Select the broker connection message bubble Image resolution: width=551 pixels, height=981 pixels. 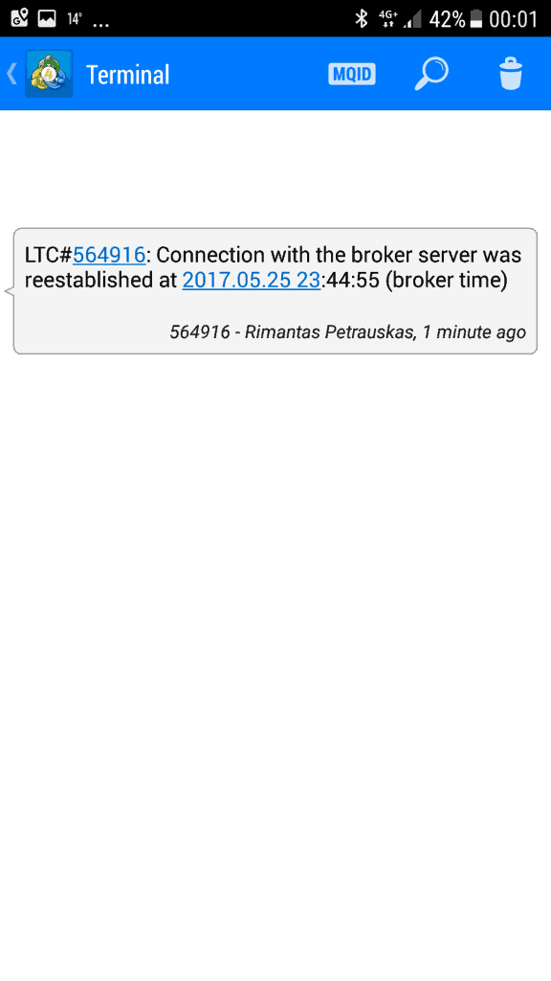point(273,291)
